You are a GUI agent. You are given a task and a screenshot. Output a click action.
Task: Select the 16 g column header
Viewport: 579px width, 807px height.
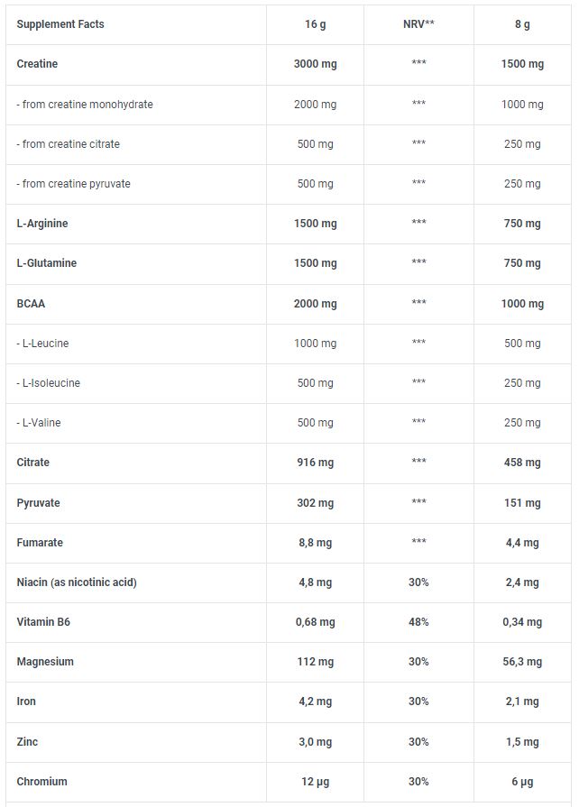(315, 24)
